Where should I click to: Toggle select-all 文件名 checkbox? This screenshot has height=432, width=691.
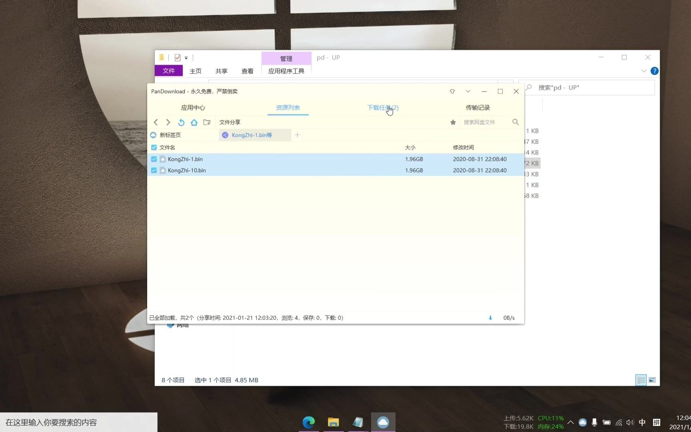point(154,148)
